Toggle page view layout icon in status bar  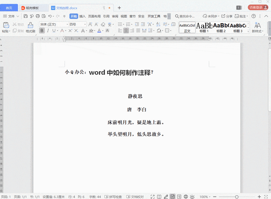(172, 197)
